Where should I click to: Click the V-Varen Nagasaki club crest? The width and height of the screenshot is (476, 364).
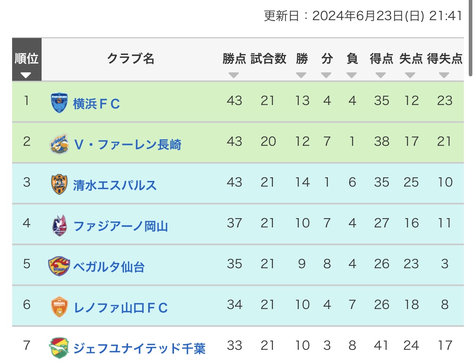[x=59, y=144]
